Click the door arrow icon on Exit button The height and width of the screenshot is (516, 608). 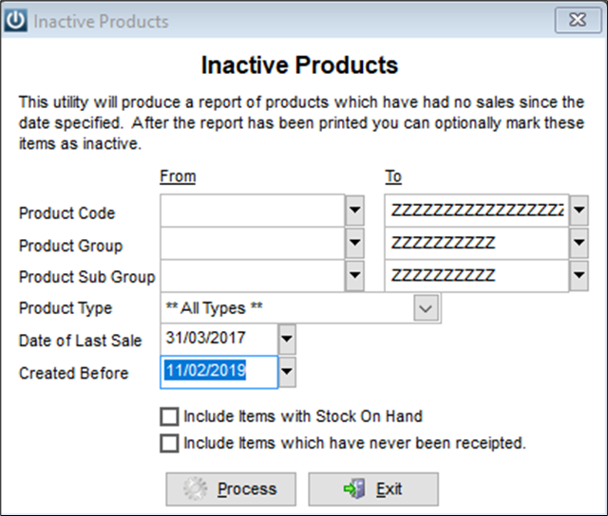(x=354, y=488)
